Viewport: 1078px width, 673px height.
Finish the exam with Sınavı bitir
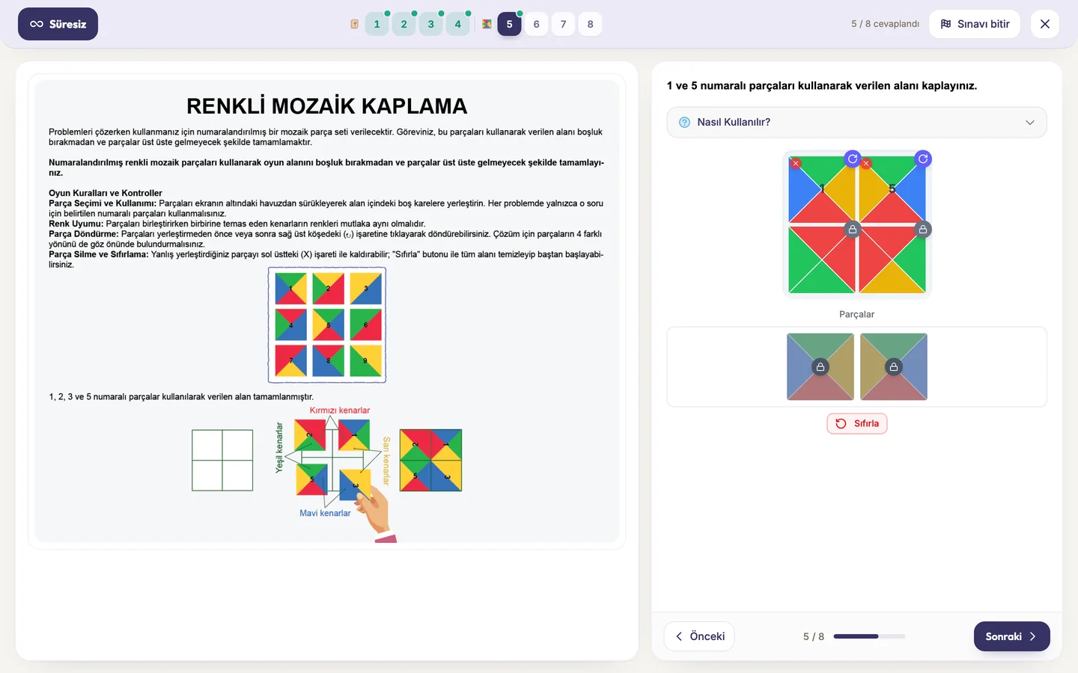(x=975, y=24)
